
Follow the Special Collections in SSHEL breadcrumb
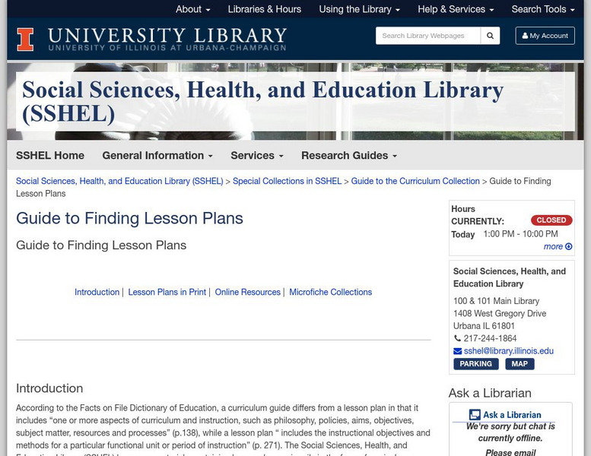coord(287,181)
